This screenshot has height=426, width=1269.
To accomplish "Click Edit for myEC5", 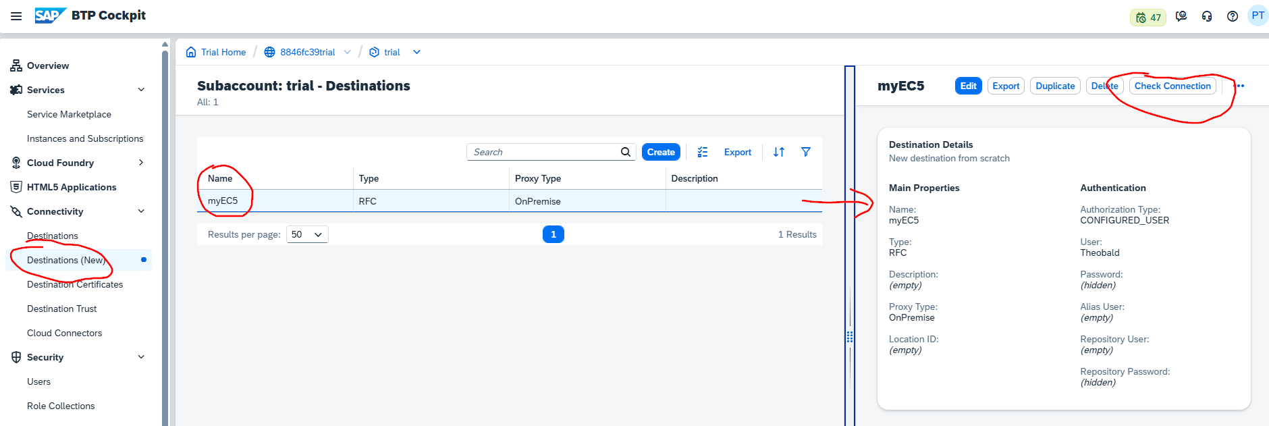I will 968,86.
